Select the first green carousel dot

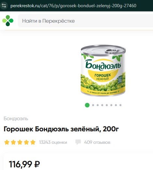point(87,105)
